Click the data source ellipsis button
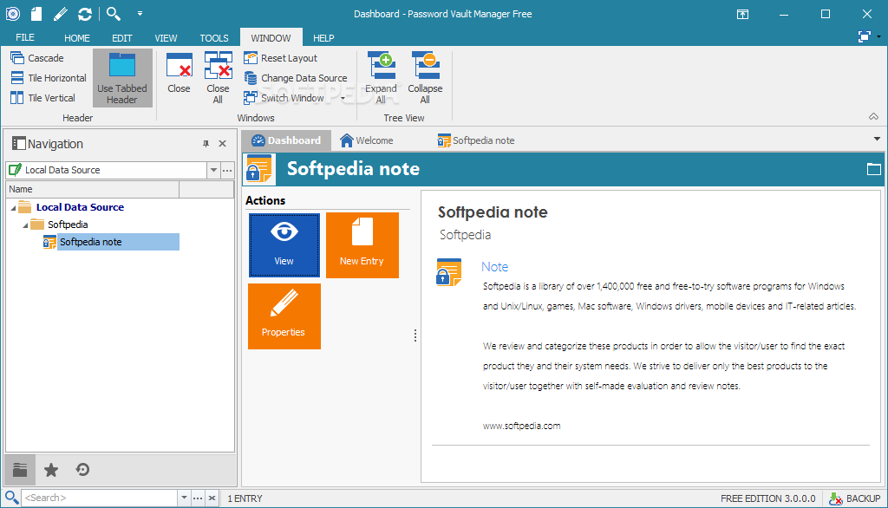The image size is (888, 508). coord(227,170)
